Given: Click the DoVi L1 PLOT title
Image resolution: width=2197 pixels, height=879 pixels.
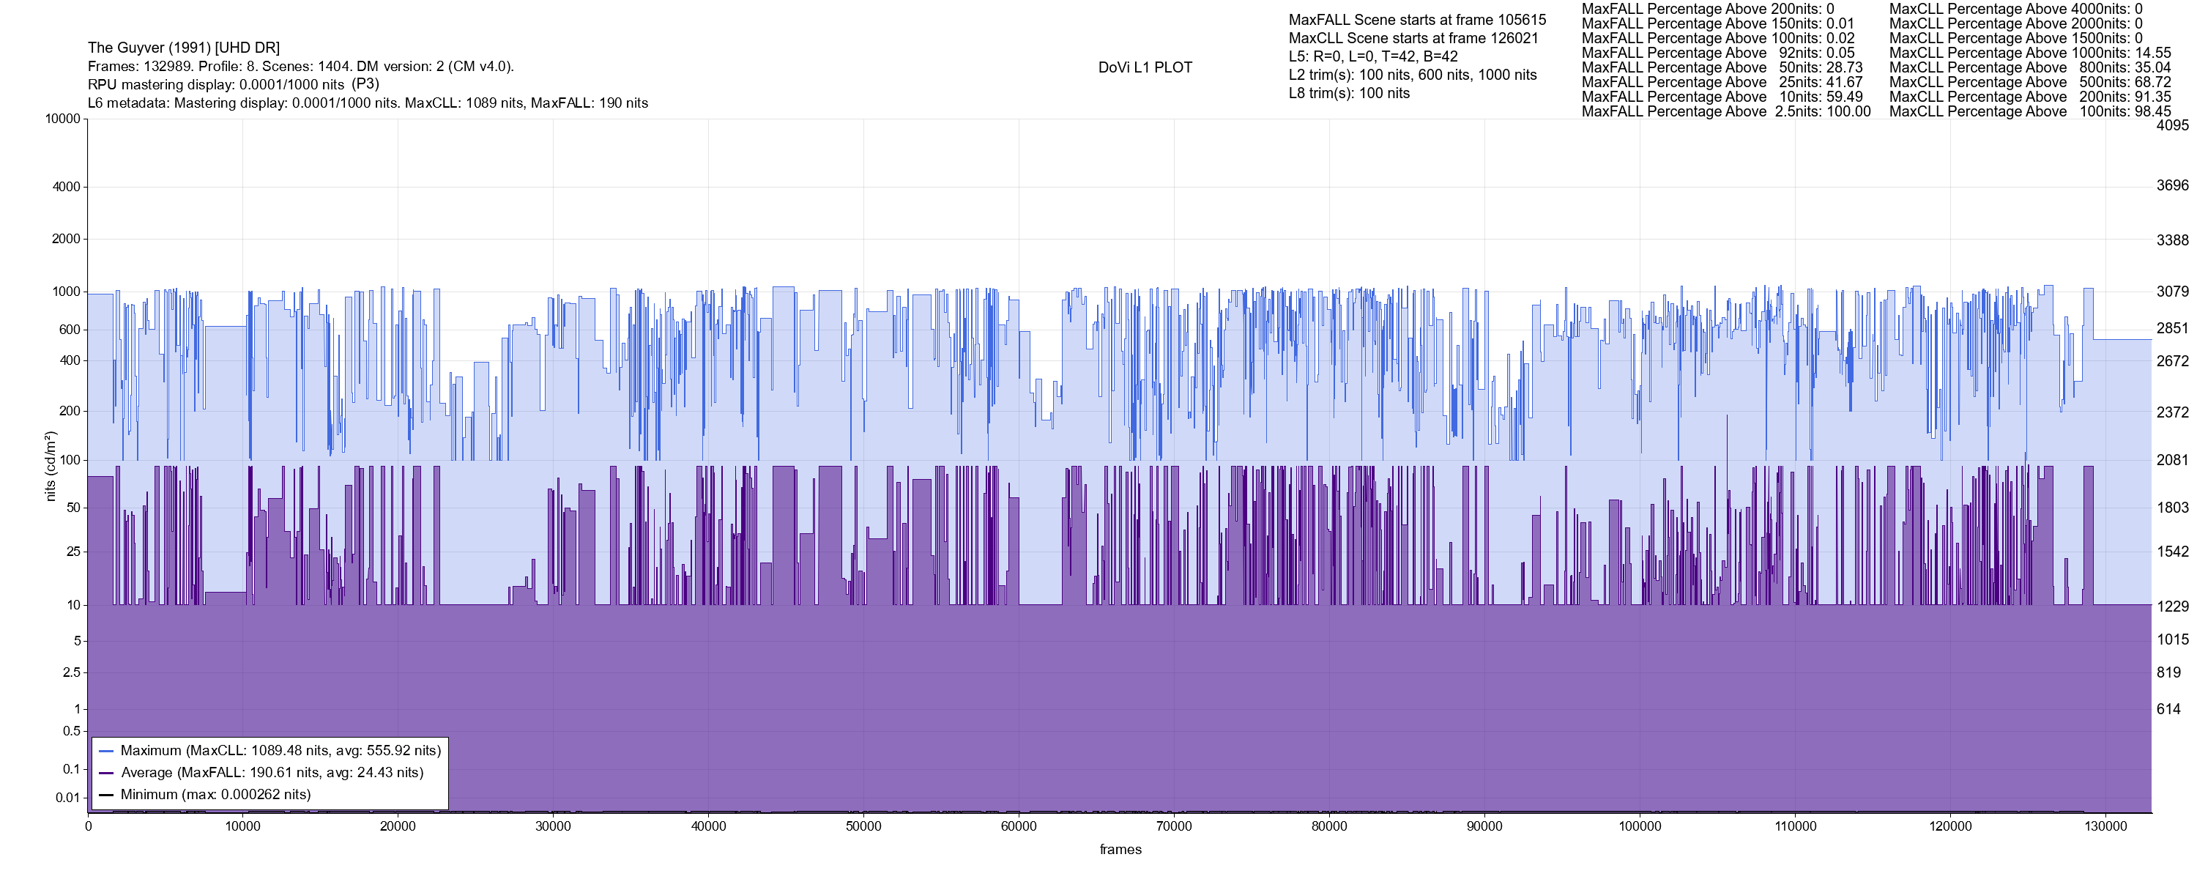Looking at the screenshot, I should point(1145,67).
